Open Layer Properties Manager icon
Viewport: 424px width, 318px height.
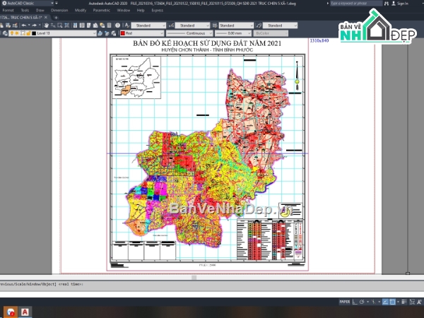pyautogui.click(x=4, y=33)
